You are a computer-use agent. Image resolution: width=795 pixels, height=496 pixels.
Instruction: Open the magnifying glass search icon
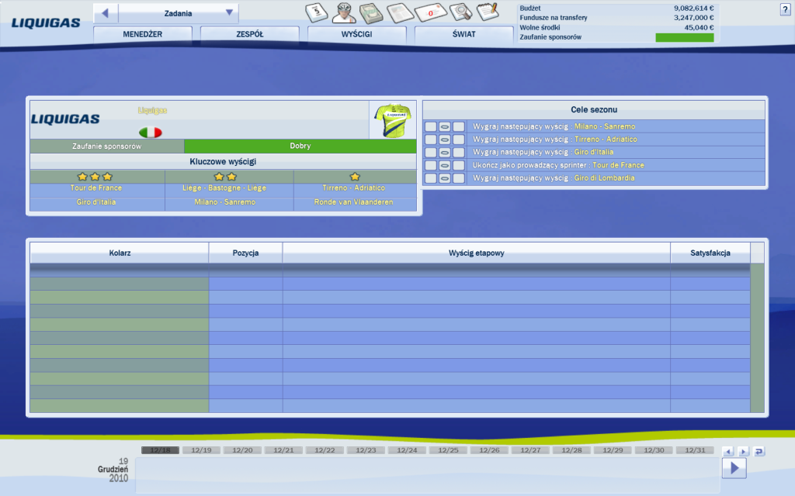(x=460, y=12)
